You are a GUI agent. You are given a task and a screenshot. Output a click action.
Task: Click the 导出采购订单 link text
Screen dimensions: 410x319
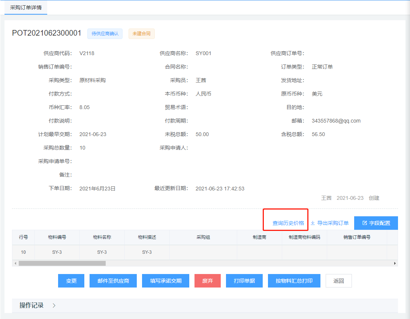(x=333, y=223)
